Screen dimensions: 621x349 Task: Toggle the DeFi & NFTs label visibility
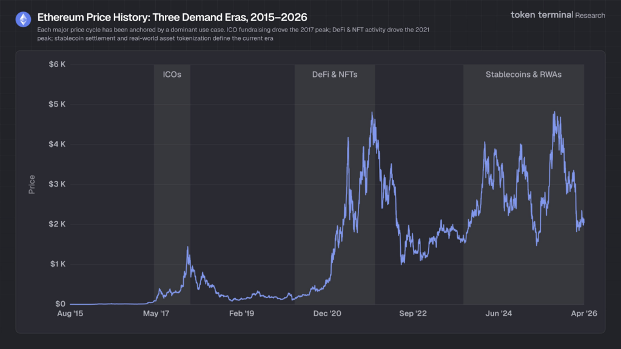tap(335, 75)
